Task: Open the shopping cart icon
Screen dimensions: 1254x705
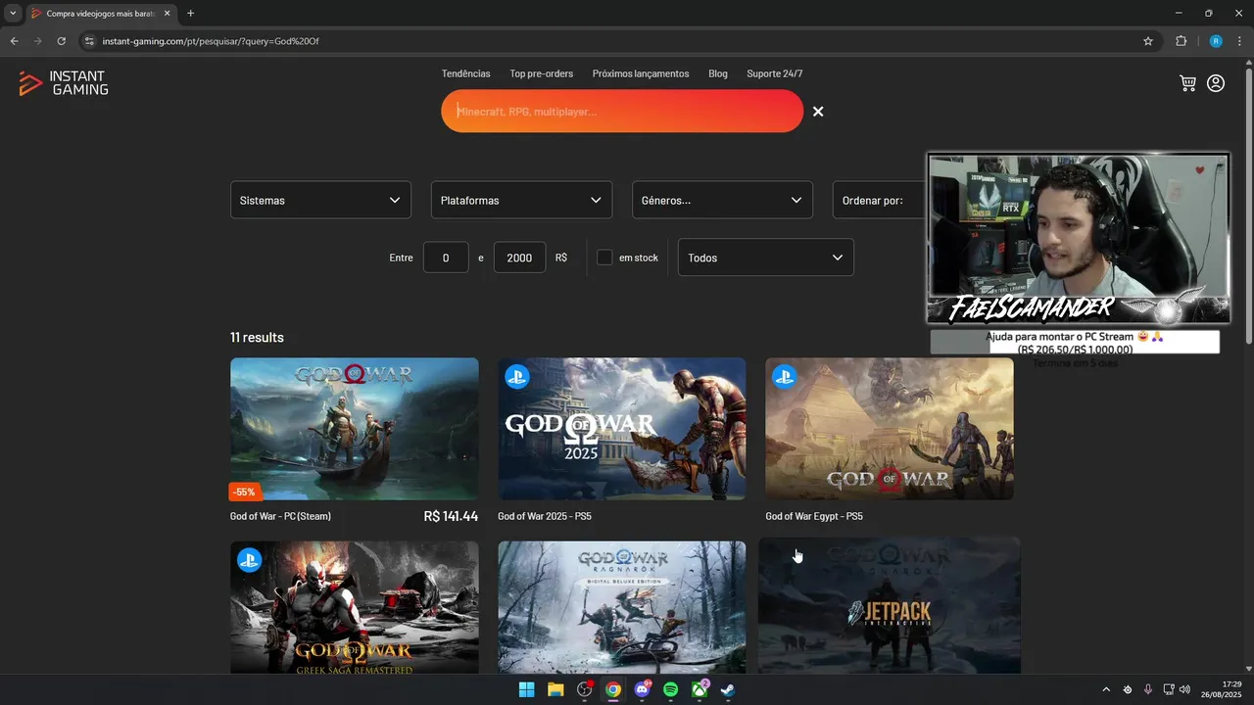Action: point(1188,83)
